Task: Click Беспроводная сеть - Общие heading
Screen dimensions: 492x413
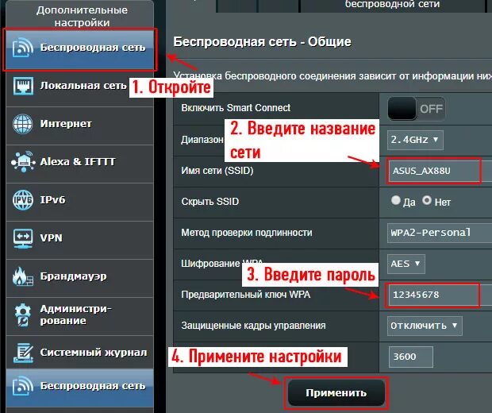Action: [263, 42]
